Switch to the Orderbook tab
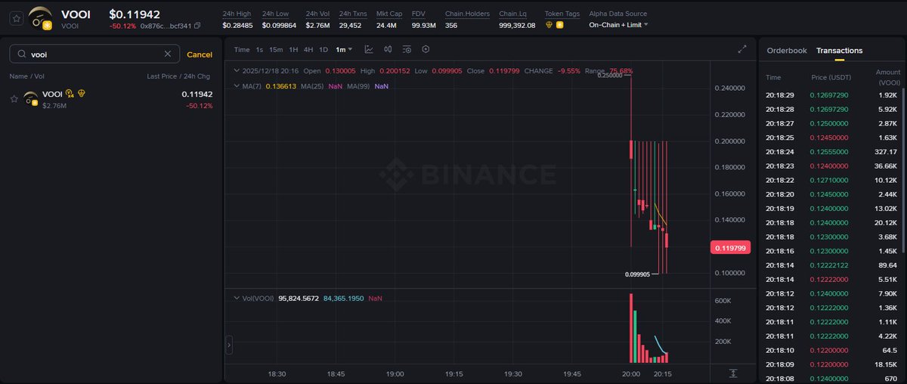Viewport: 907px width, 384px height. coord(787,51)
